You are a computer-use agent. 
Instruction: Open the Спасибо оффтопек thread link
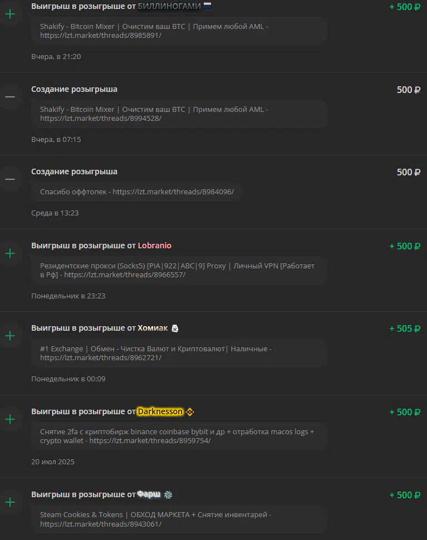[173, 192]
